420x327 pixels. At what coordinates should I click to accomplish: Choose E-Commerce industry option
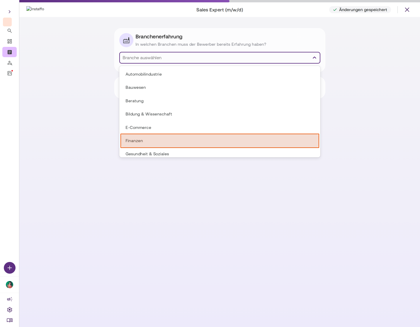coord(220,127)
